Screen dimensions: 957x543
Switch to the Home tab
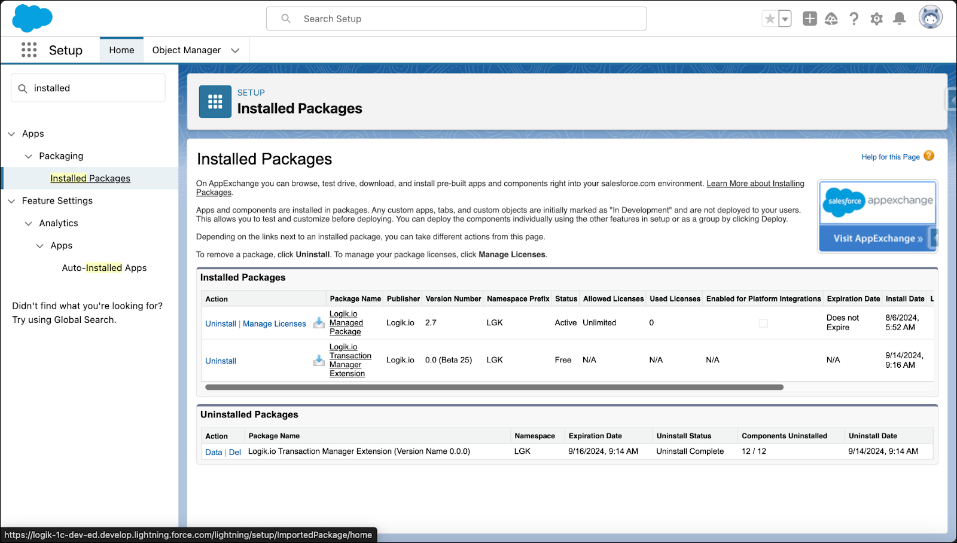[x=121, y=50]
